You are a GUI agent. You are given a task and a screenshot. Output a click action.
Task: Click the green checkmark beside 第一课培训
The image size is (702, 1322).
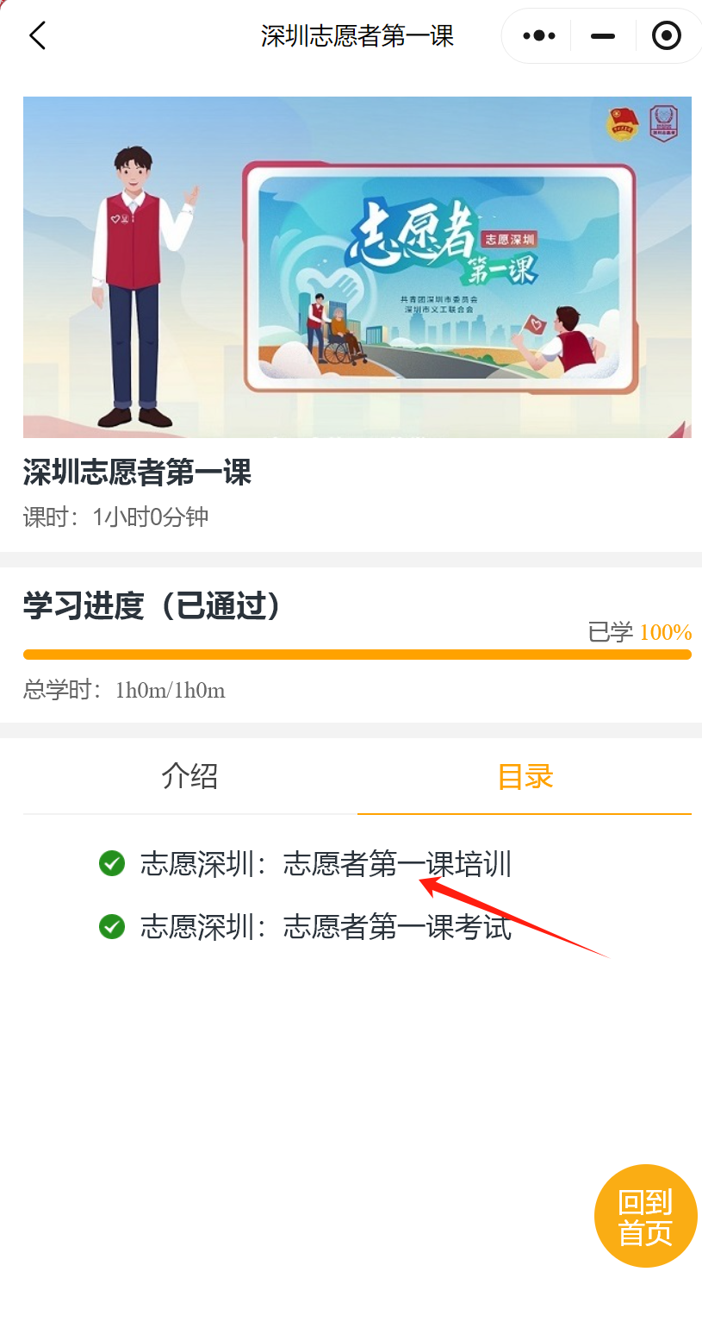click(x=112, y=863)
